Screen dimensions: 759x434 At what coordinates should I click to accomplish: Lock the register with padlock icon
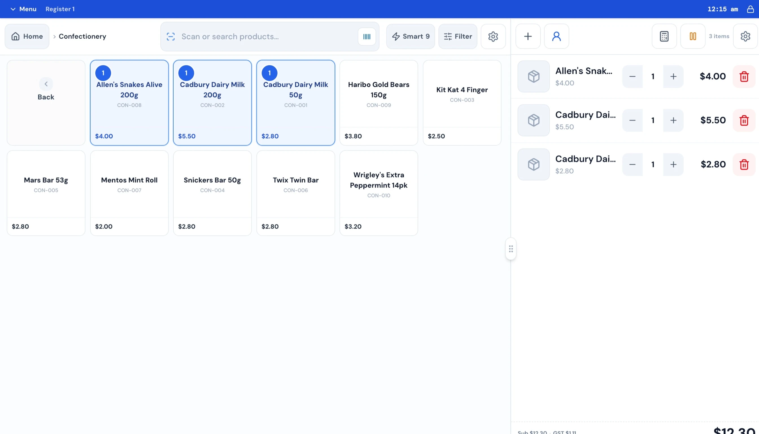click(x=750, y=9)
